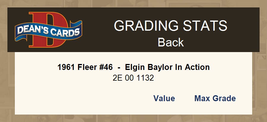Click the Dean's Cards logo

pyautogui.click(x=48, y=30)
